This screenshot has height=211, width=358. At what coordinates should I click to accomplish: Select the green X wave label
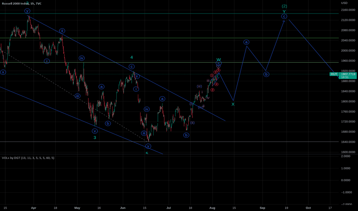tap(233, 104)
